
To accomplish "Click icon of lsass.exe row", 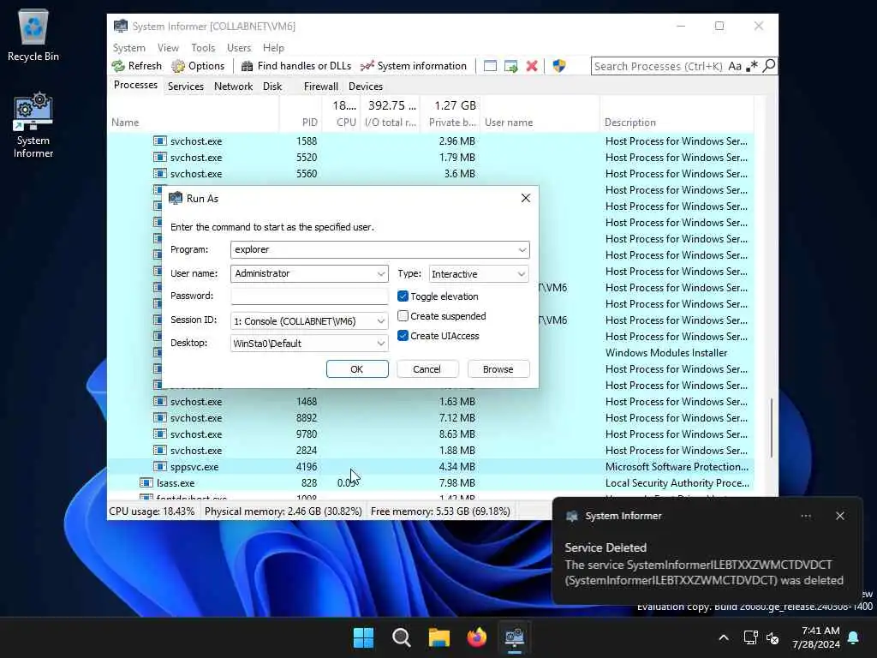I will pos(146,482).
